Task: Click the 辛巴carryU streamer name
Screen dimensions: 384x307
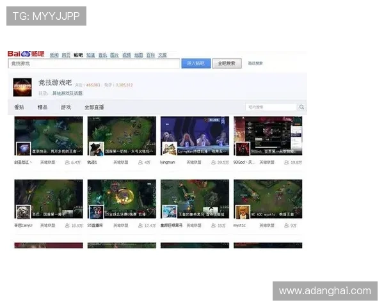Action: point(23,226)
